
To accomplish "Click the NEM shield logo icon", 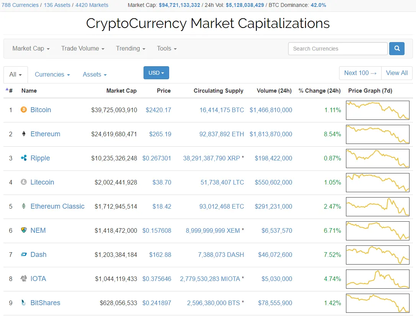I will coord(24,230).
